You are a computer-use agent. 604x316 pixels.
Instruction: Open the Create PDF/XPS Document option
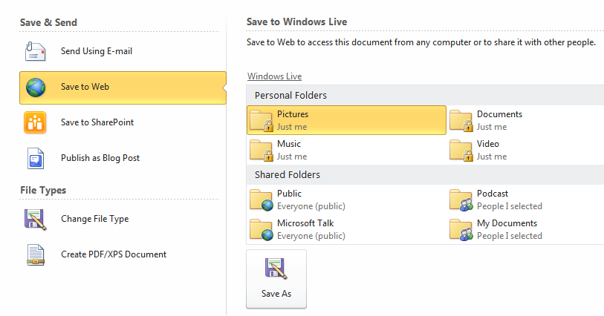pyautogui.click(x=123, y=255)
